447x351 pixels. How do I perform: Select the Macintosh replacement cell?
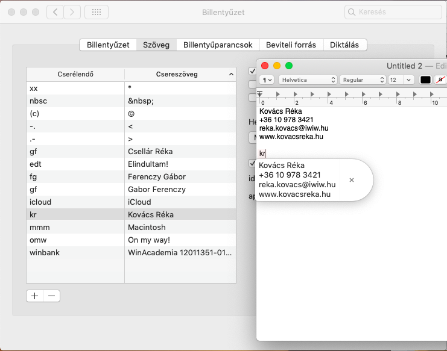(x=180, y=227)
